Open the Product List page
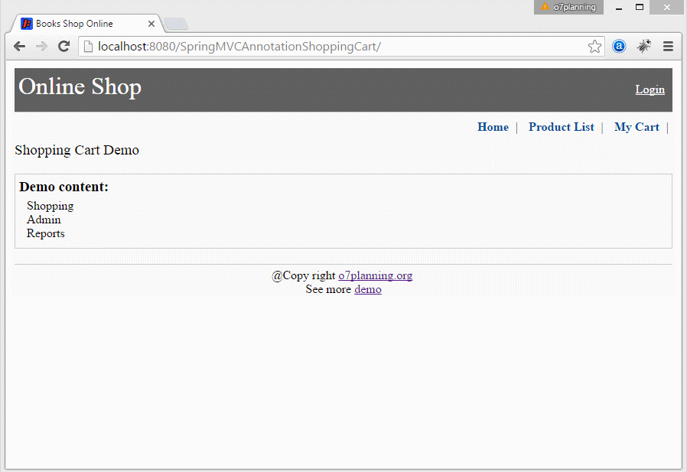This screenshot has width=687, height=472. point(561,127)
